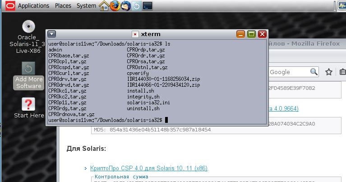Click the Контрольная сумма label
Screen dimensions: 346x182
(x=121, y=177)
